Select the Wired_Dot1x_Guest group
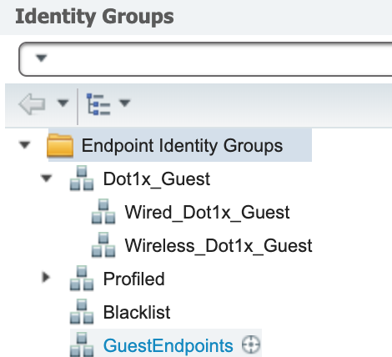392x357 pixels. tap(207, 213)
